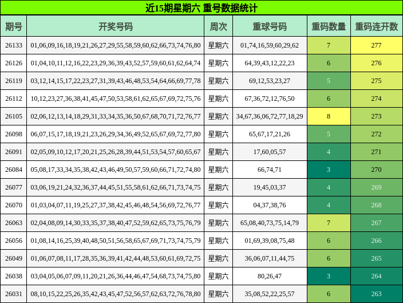Click the consecutive count cell 272
The height and width of the screenshot is (303, 403).
pos(377,134)
